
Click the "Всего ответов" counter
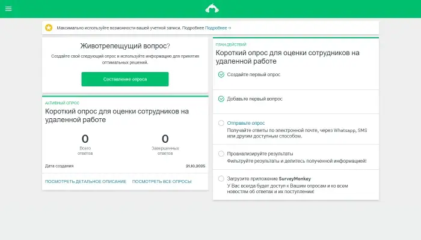[x=85, y=143]
